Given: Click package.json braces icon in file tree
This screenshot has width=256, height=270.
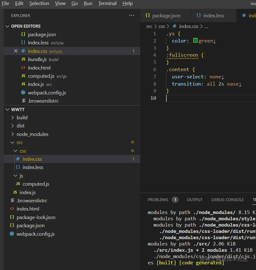Looking at the screenshot, I should (12, 225).
